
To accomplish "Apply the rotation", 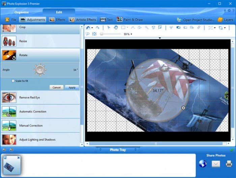I will point(72,87).
